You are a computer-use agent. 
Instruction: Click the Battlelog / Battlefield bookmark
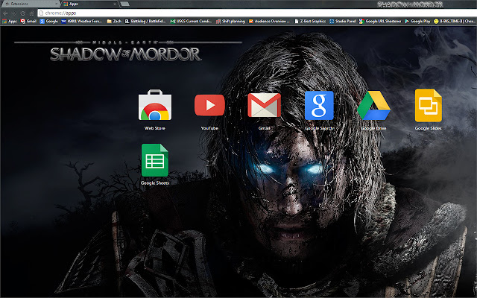coord(146,22)
